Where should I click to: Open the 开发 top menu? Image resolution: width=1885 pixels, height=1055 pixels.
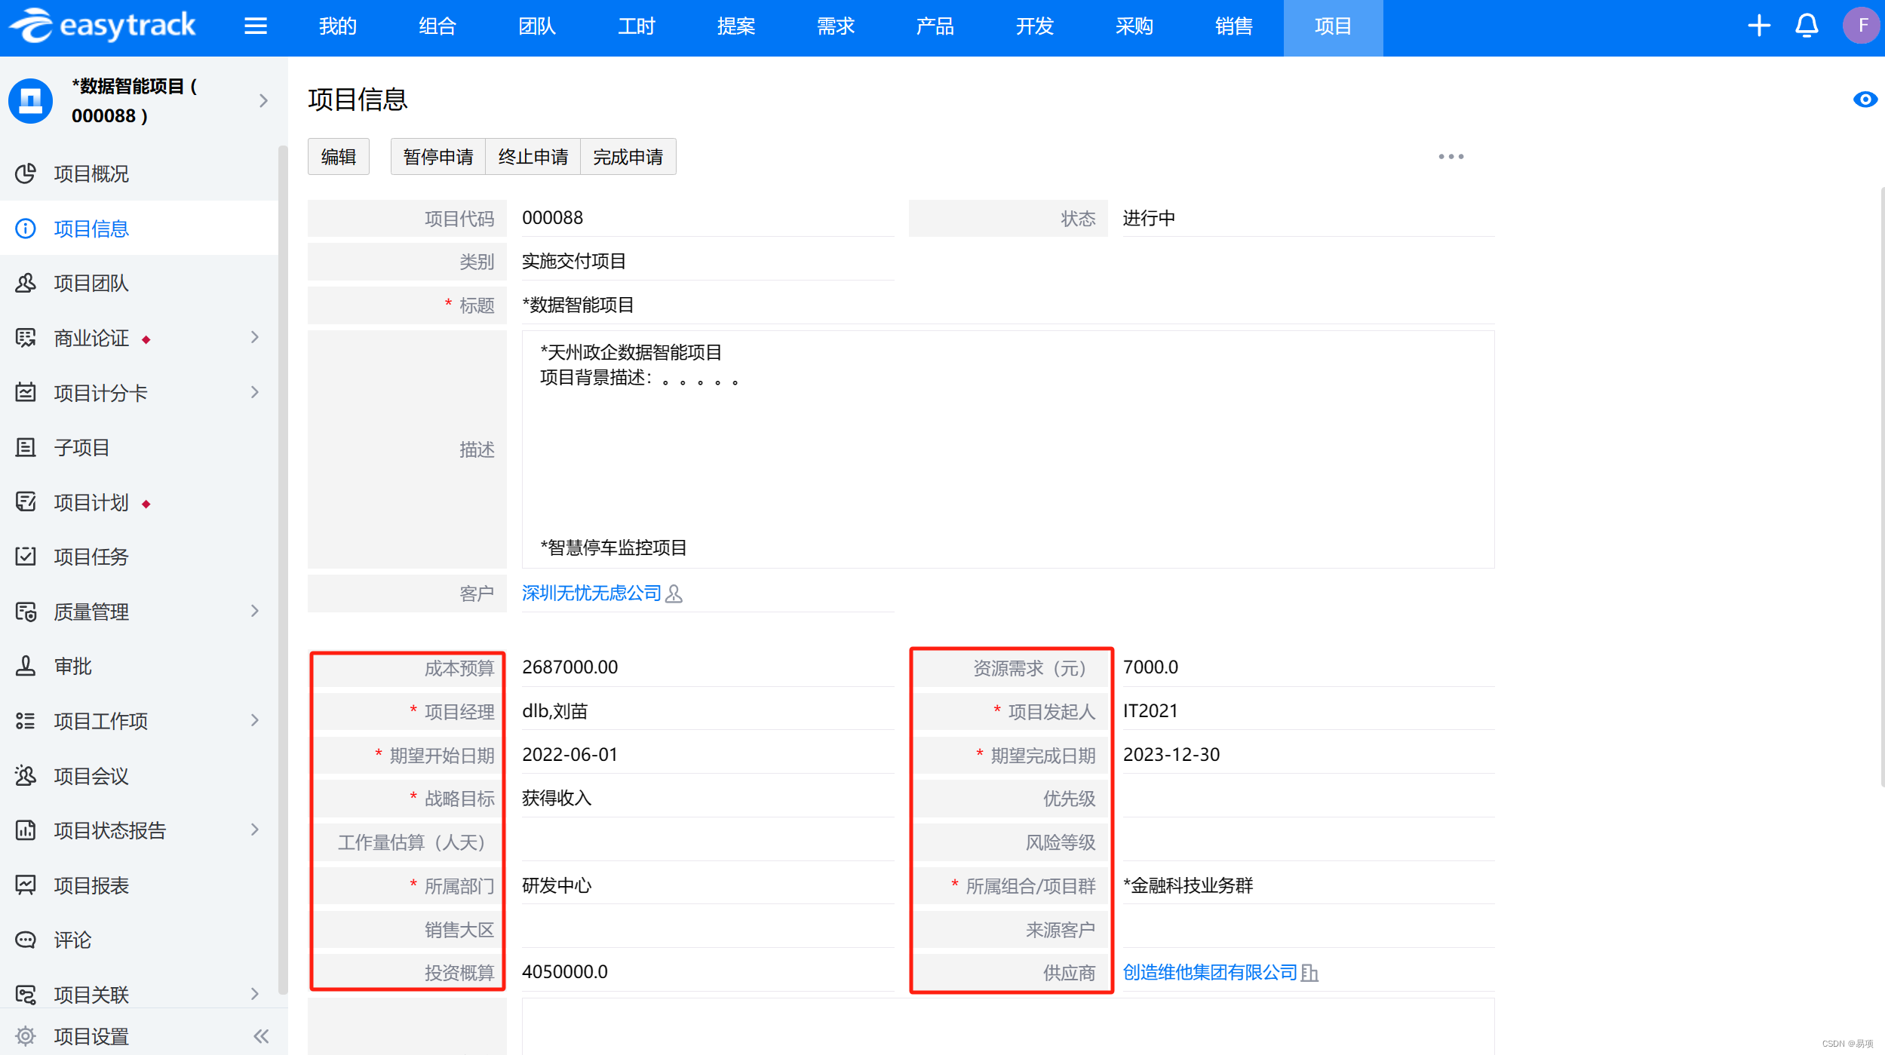point(1035,27)
